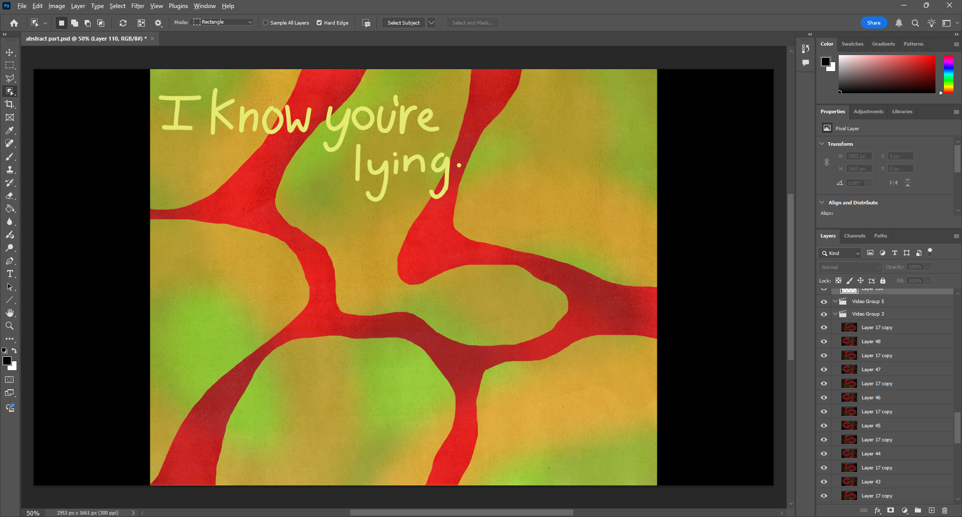This screenshot has height=517, width=962.
Task: Select the Clone Stamp tool
Action: (x=10, y=169)
